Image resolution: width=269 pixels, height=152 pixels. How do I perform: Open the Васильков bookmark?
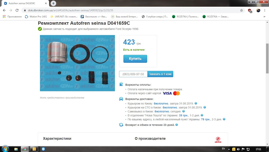(94, 17)
